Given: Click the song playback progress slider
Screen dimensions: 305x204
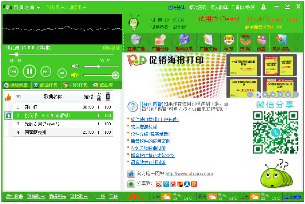Looking at the screenshot, I should [62, 55].
